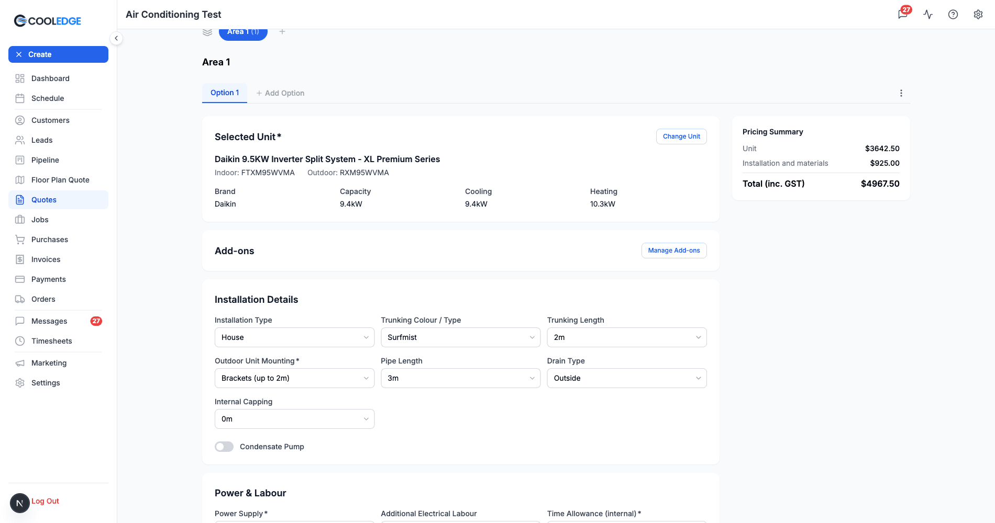Click the Leads people icon
This screenshot has height=523, width=995.
[20, 140]
